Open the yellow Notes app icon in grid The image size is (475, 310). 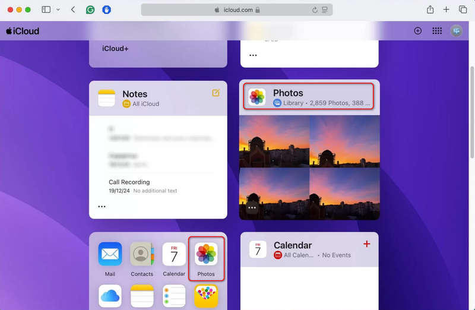coord(142,296)
